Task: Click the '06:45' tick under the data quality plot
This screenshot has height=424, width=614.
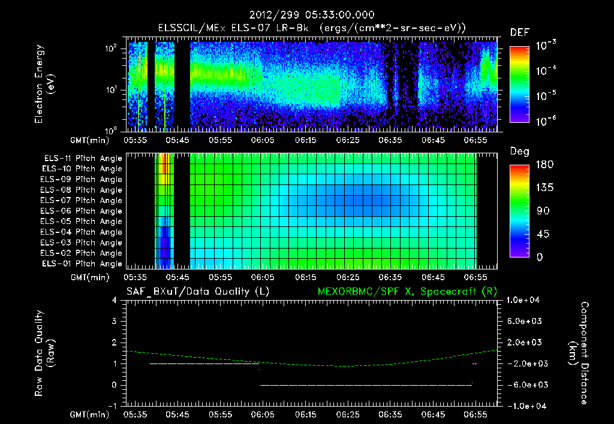Action: (433, 414)
